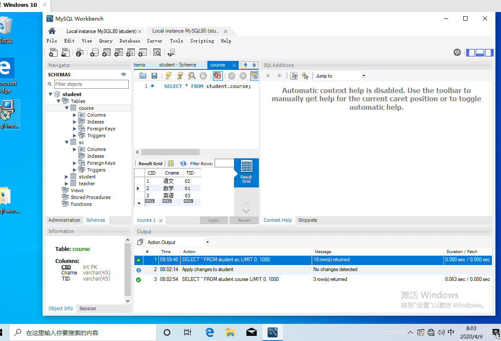Image resolution: width=501 pixels, height=341 pixels.
Task: Click the Filter Rows input field
Action: [224, 163]
